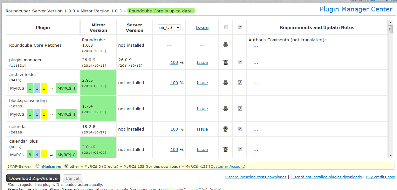Viewport: 397px width, 190px height.
Task: Click traffic light icon for Roundcube Core Patches
Action: tap(226, 45)
